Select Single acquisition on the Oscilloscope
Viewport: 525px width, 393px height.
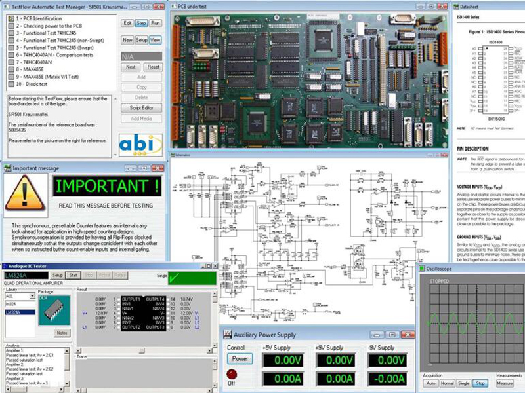coord(463,383)
